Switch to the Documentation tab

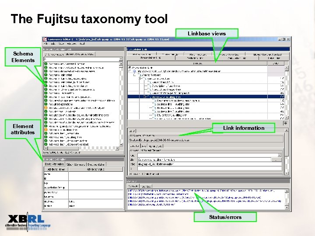[x=96, y=164]
